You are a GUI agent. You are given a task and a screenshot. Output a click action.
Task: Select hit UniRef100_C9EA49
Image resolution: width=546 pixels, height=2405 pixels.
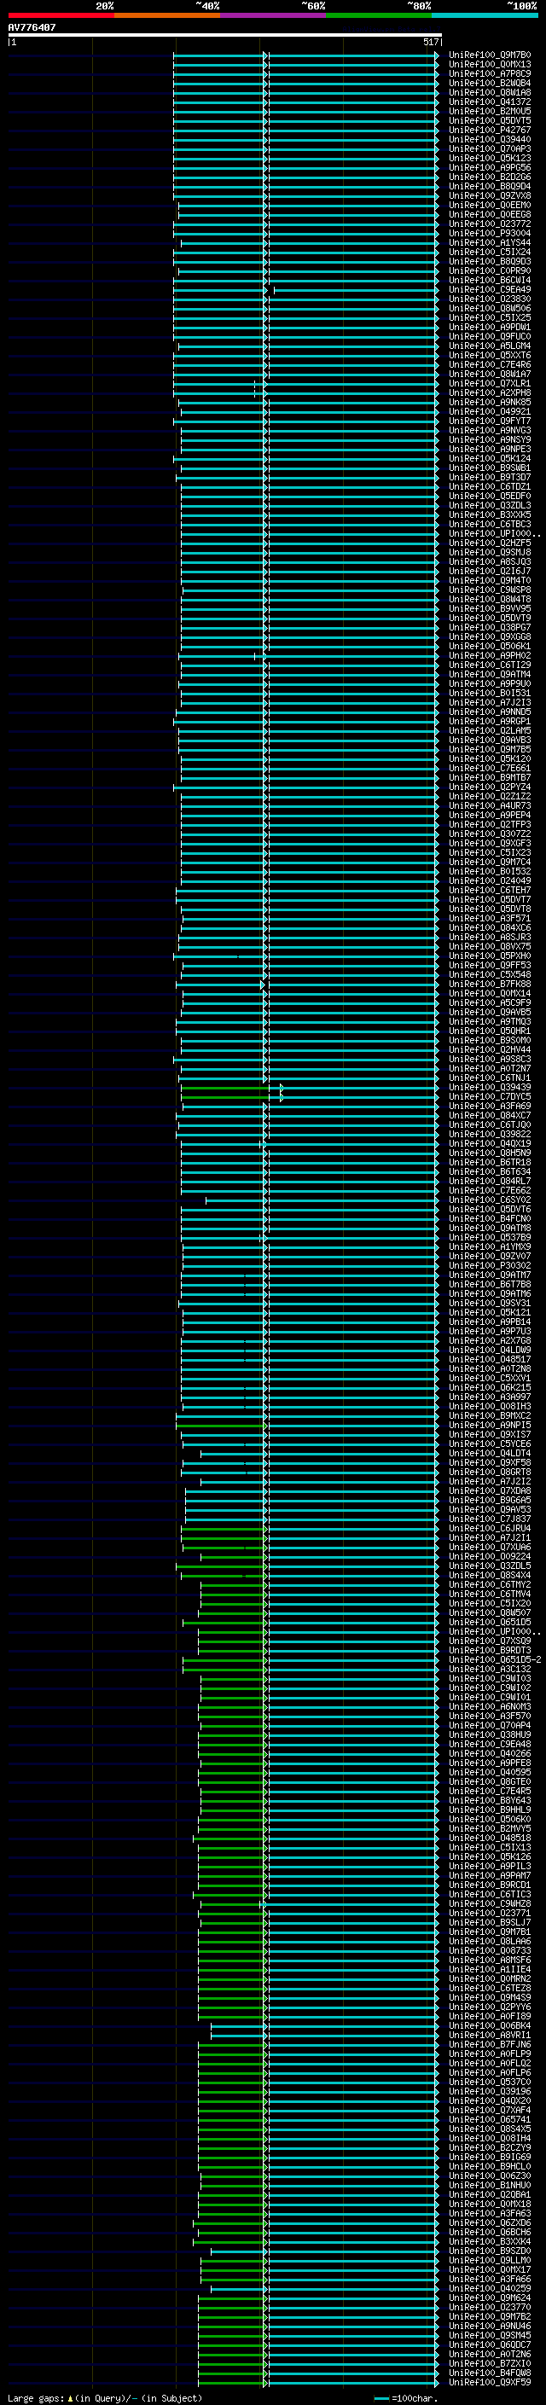pos(490,289)
